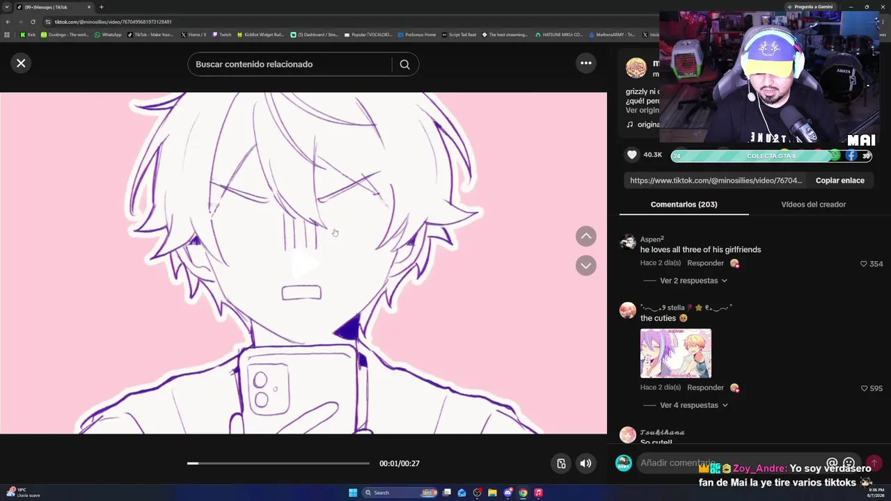Open Discord from taskbar
The height and width of the screenshot is (501, 891).
click(x=507, y=493)
